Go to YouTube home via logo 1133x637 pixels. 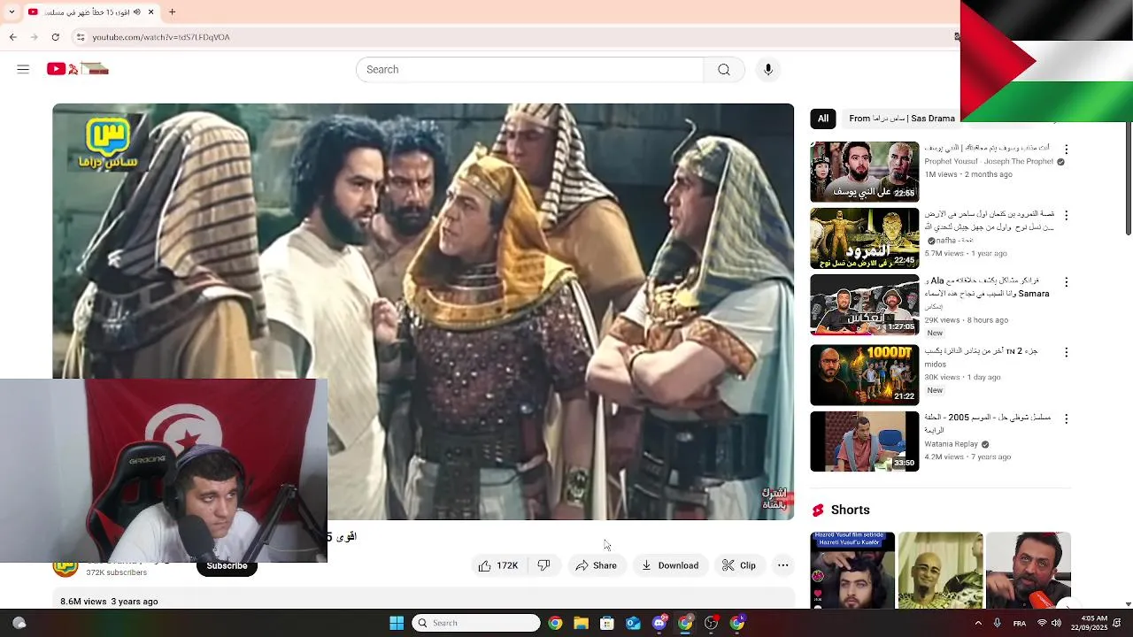click(78, 69)
